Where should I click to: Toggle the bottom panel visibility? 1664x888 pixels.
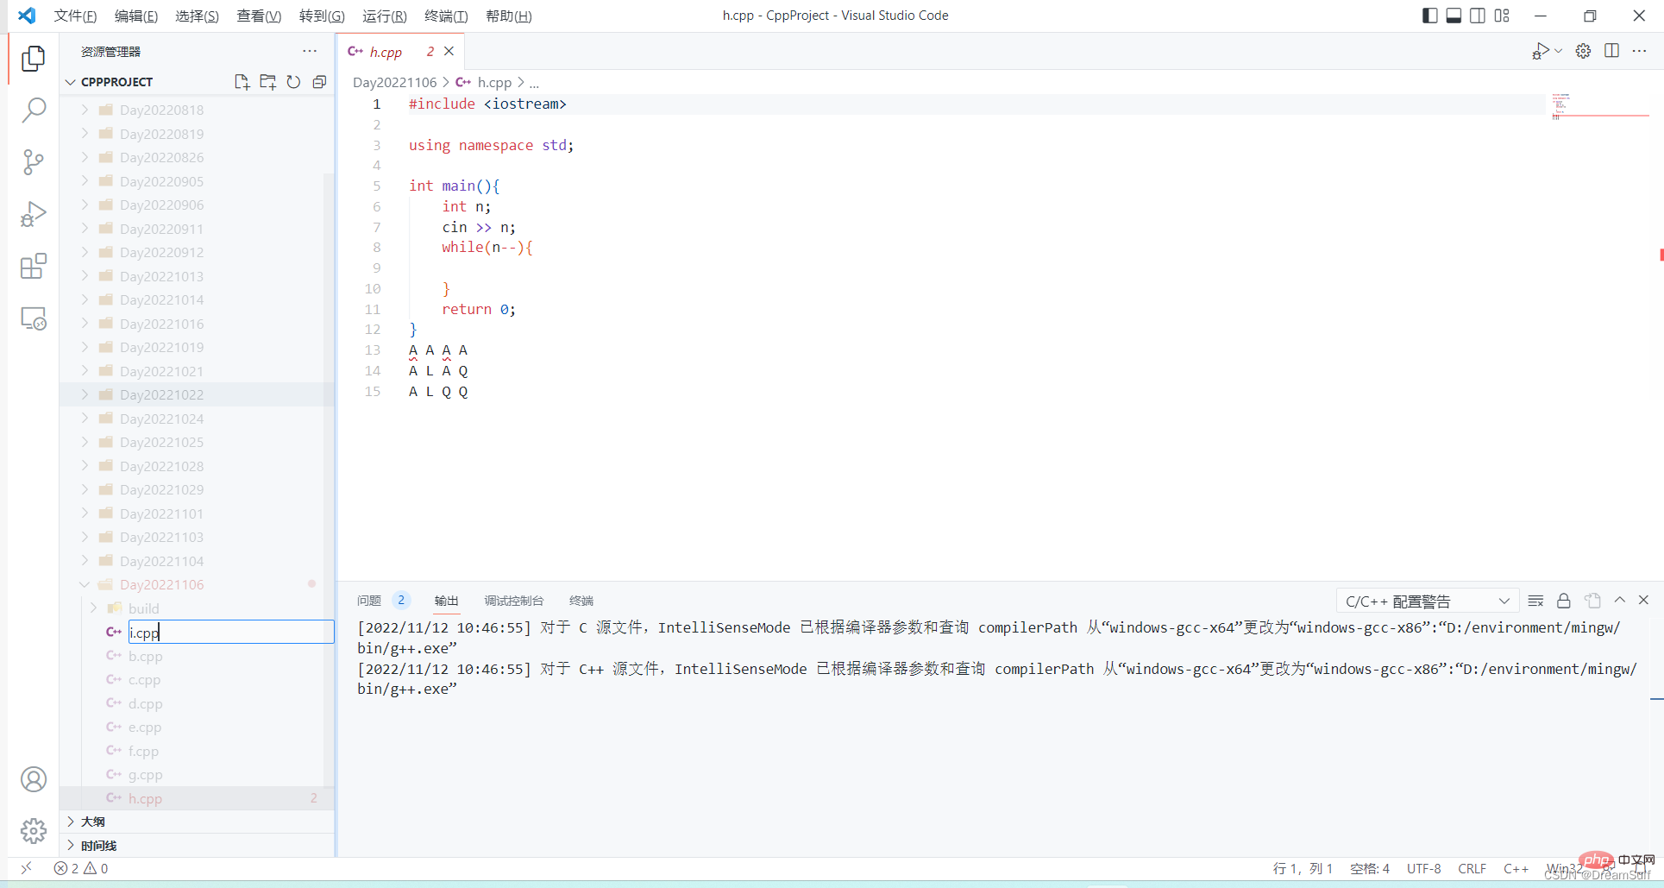[x=1454, y=16]
